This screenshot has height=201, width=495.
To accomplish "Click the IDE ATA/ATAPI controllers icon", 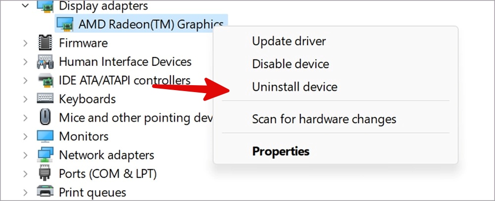I will [45, 80].
